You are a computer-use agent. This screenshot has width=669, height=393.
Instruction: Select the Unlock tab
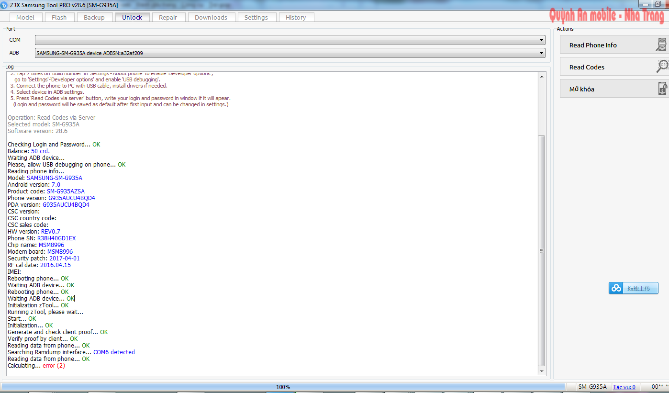point(132,17)
